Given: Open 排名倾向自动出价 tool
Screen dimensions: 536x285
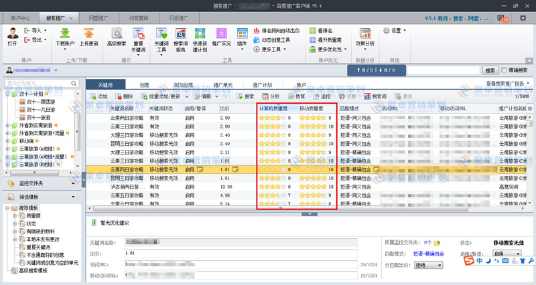Looking at the screenshot, I should 277,31.
